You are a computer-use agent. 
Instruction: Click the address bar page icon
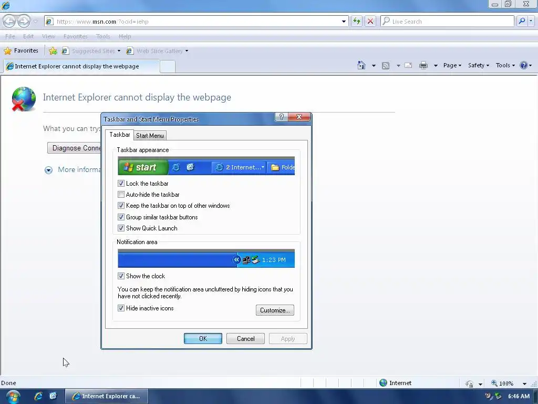coord(49,21)
